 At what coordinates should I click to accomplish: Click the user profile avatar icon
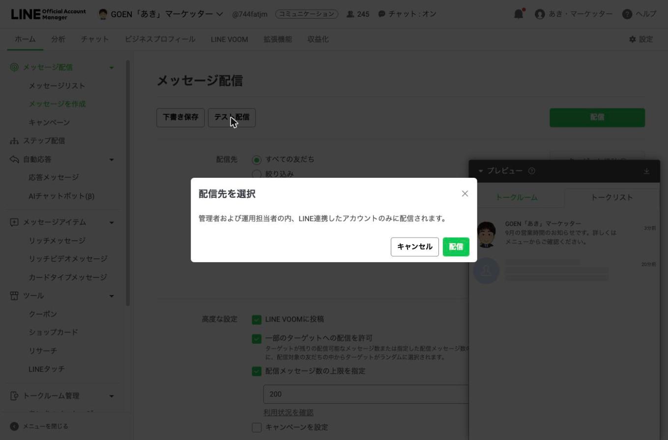pyautogui.click(x=540, y=14)
